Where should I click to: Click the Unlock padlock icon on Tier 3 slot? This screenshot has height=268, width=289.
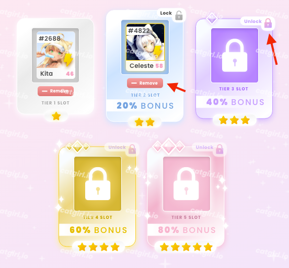point(268,23)
